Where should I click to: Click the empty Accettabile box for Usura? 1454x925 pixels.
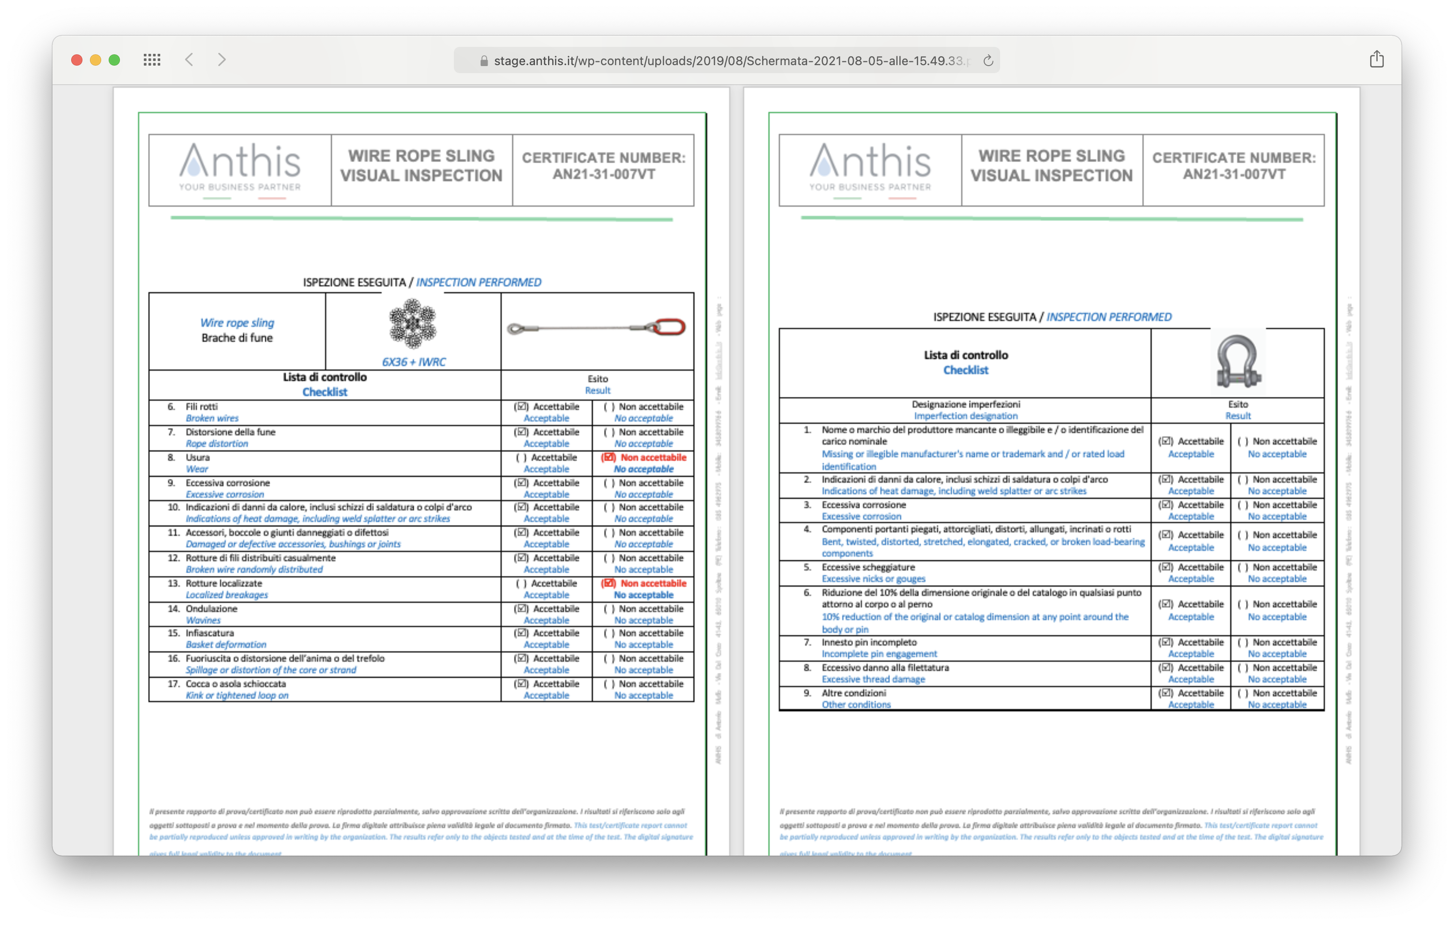click(x=521, y=457)
